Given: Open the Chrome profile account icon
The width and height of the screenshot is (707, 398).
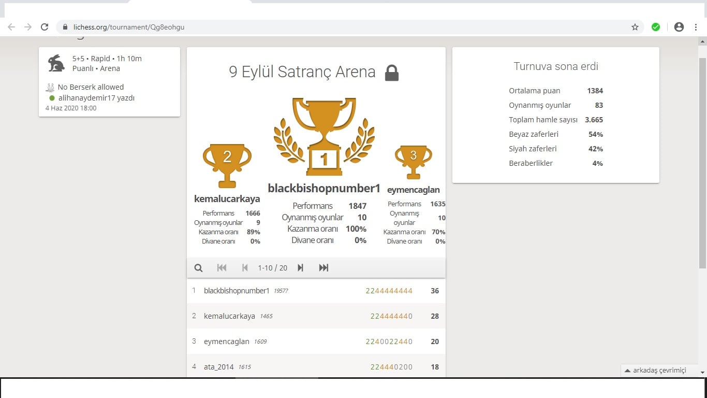Looking at the screenshot, I should [679, 27].
